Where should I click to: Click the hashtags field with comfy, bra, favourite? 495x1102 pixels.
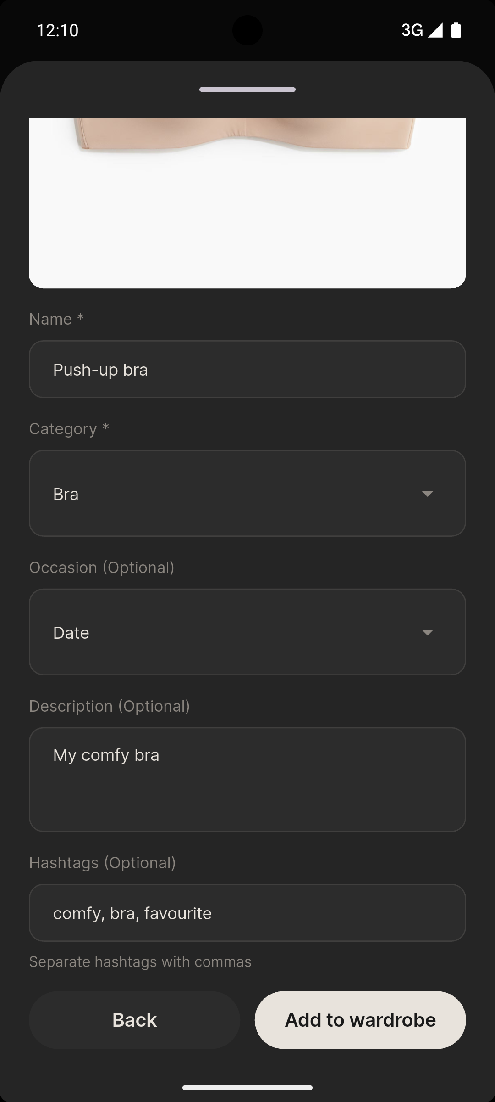point(247,913)
